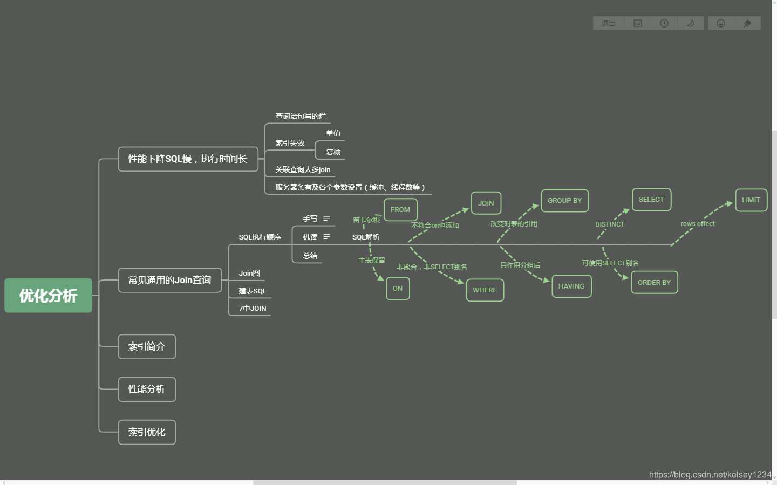Open the note icon beside 手写
Screen dimensions: 777x485
(x=326, y=218)
